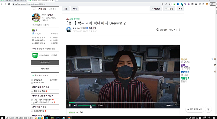This screenshot has height=119, width=217.
Task: Open the 카페정보 tab
Action: [x=42, y=9]
